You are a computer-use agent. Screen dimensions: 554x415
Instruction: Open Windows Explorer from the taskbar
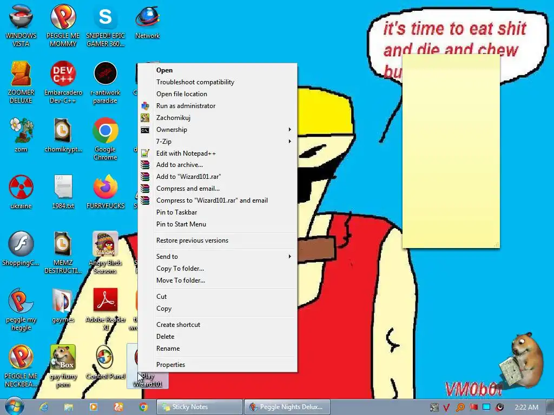pos(69,407)
